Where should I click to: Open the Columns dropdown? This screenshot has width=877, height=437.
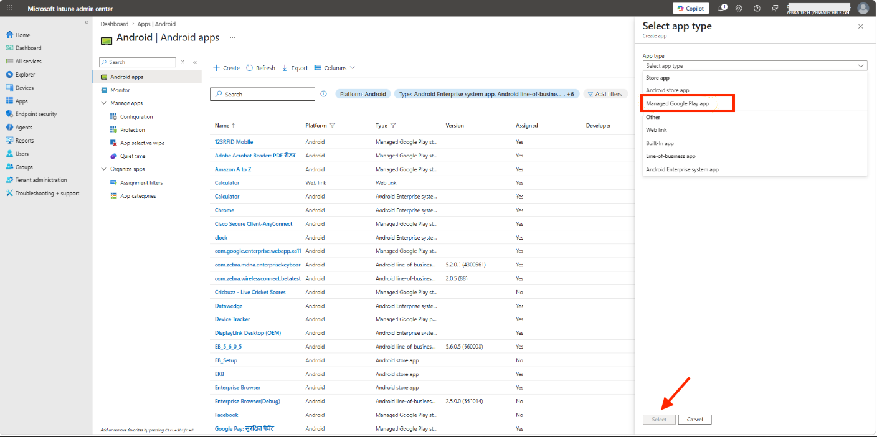coord(334,68)
